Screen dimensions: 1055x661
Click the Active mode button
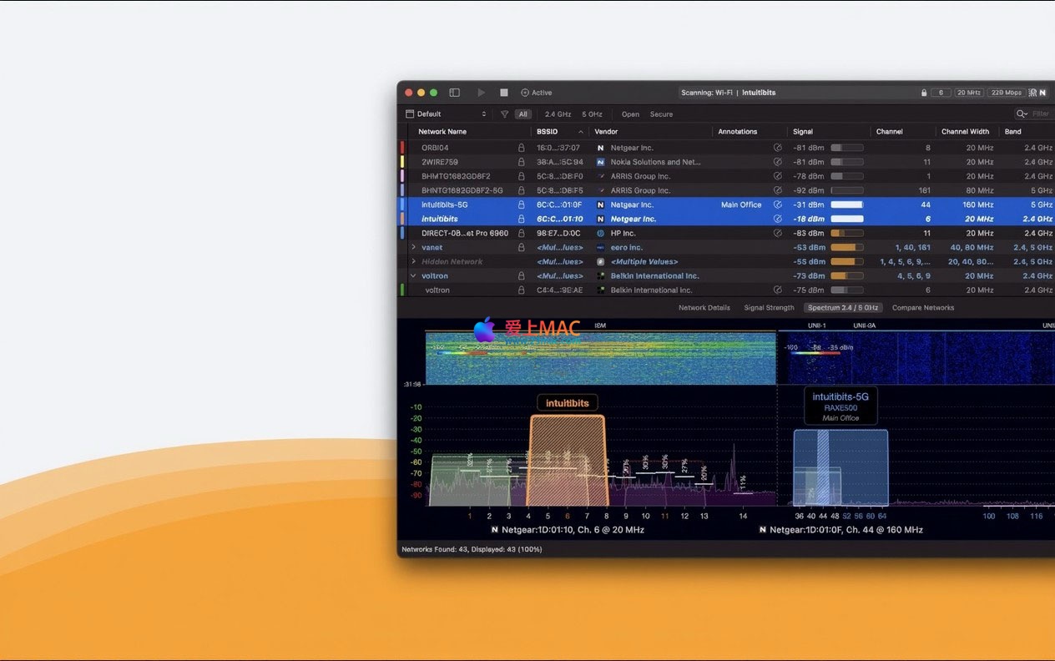click(x=537, y=93)
